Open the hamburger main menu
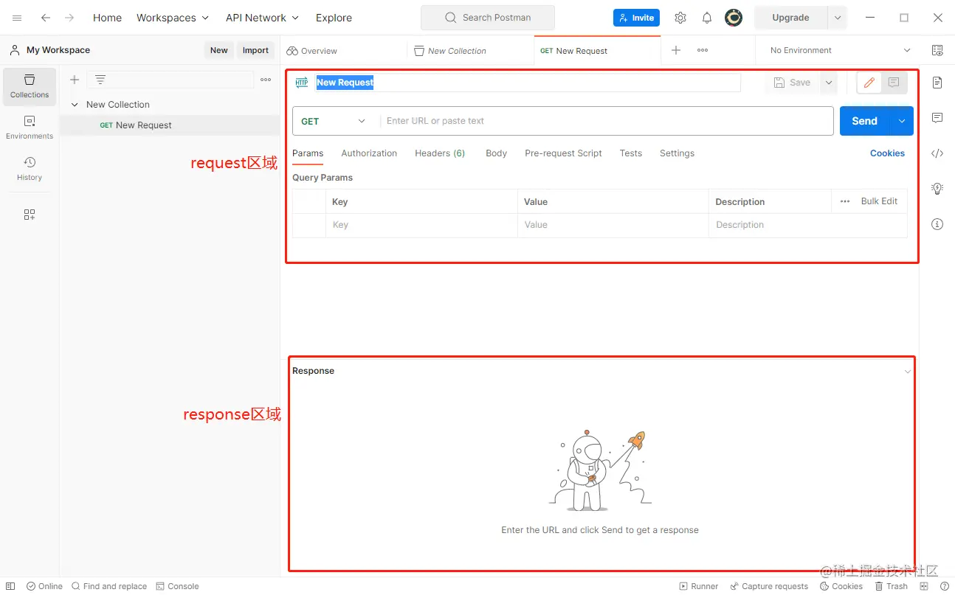This screenshot has height=595, width=955. point(17,18)
